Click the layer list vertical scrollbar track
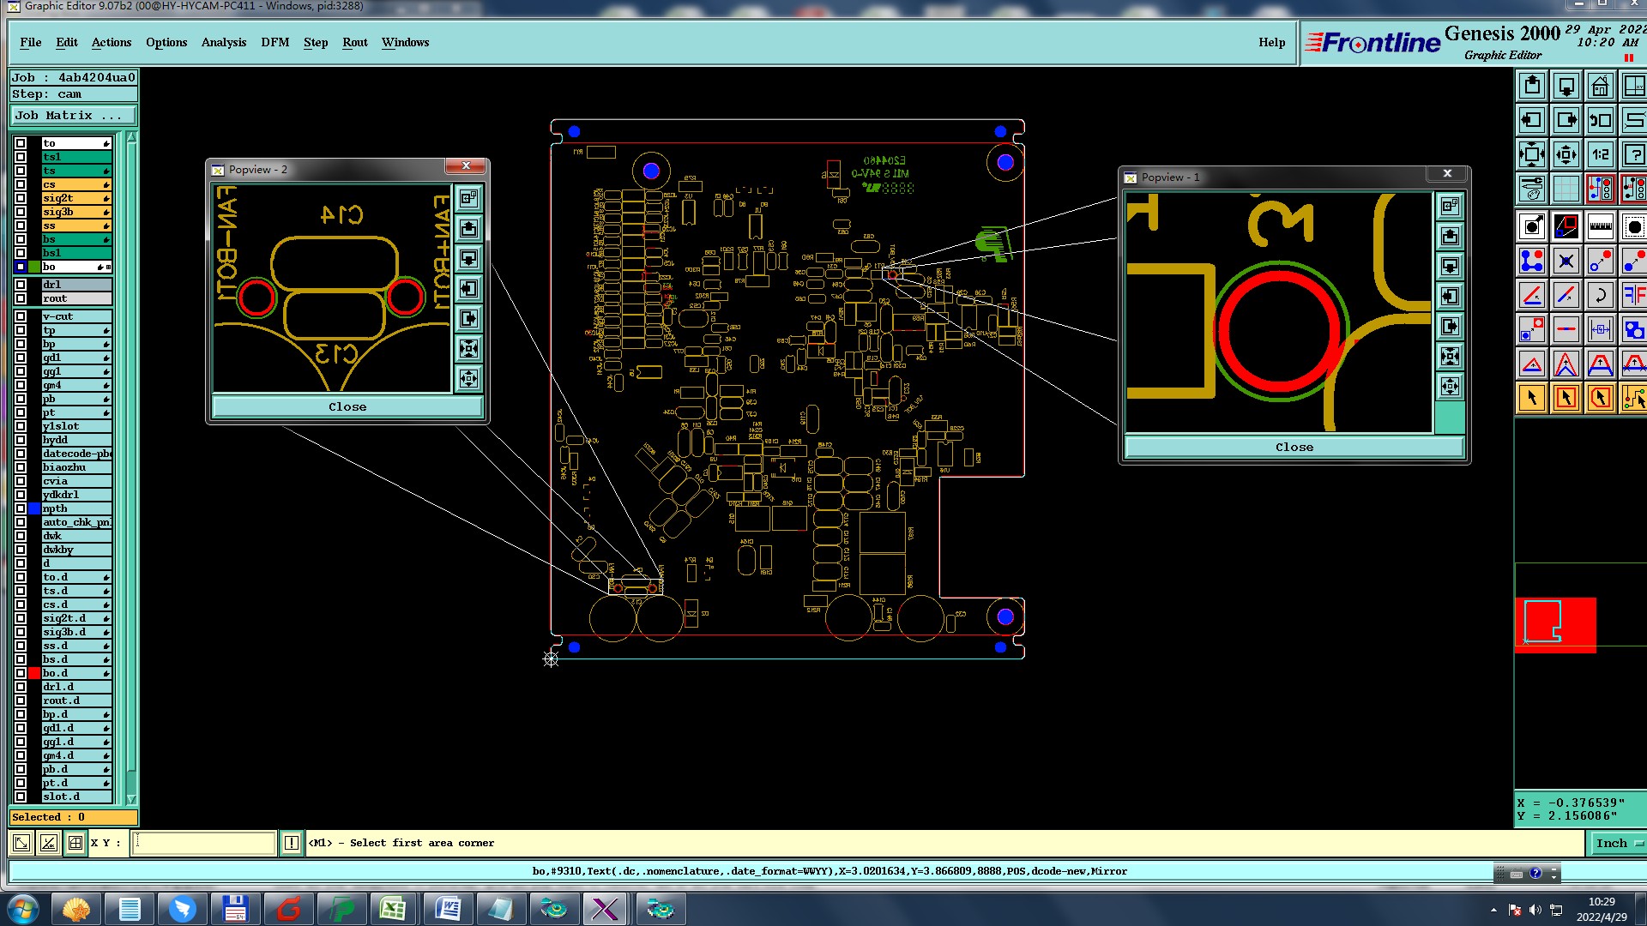1647x926 pixels. (131, 467)
